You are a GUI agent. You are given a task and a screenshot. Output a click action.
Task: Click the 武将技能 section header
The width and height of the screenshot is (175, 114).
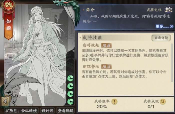point(92,38)
